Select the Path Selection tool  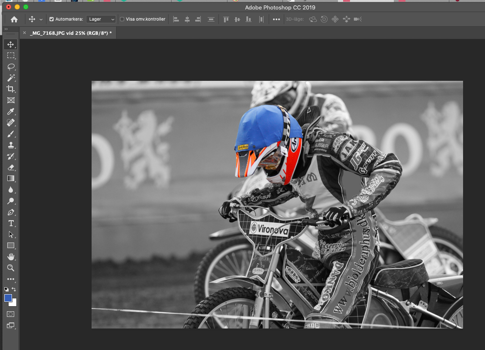[11, 234]
